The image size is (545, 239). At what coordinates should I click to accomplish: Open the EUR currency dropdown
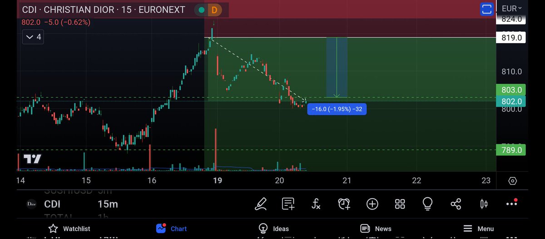512,8
